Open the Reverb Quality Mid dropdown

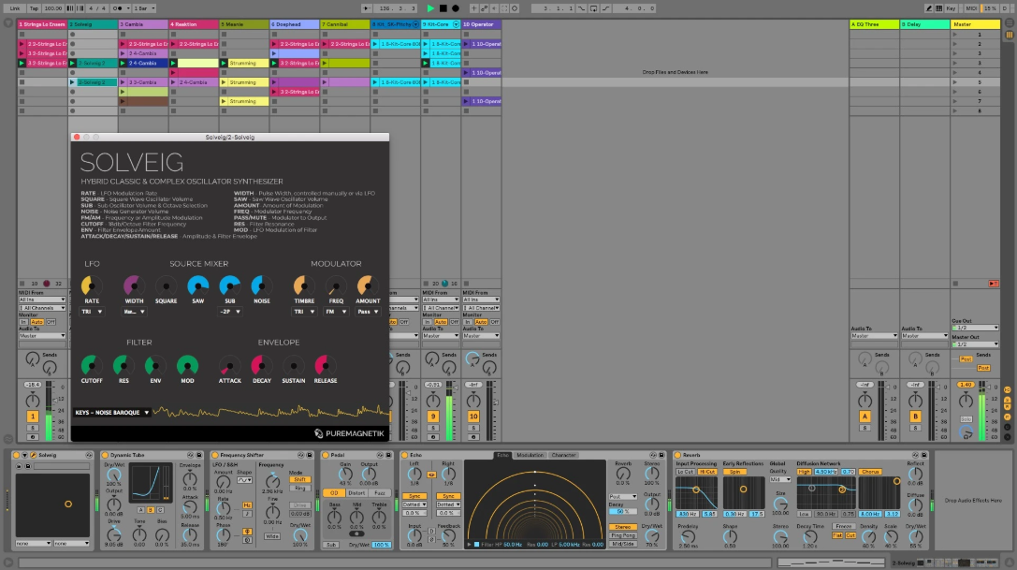tap(779, 480)
